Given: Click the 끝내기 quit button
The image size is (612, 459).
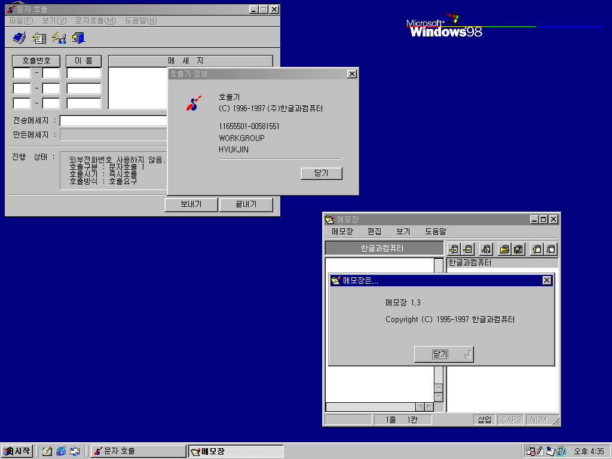Looking at the screenshot, I should click(x=246, y=204).
